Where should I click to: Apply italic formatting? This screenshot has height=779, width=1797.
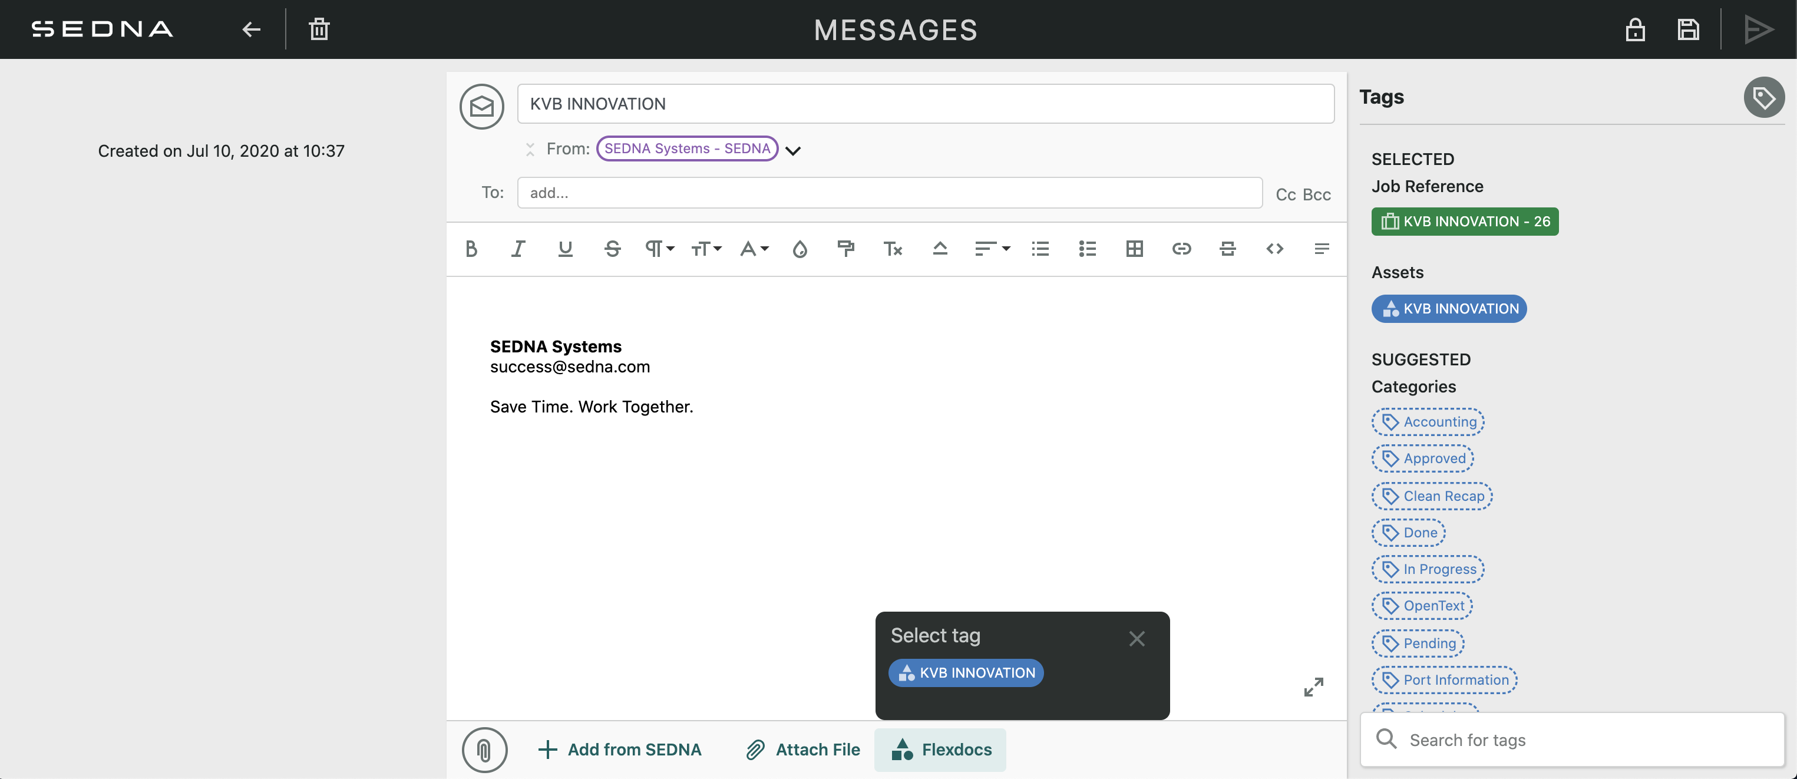pos(518,249)
